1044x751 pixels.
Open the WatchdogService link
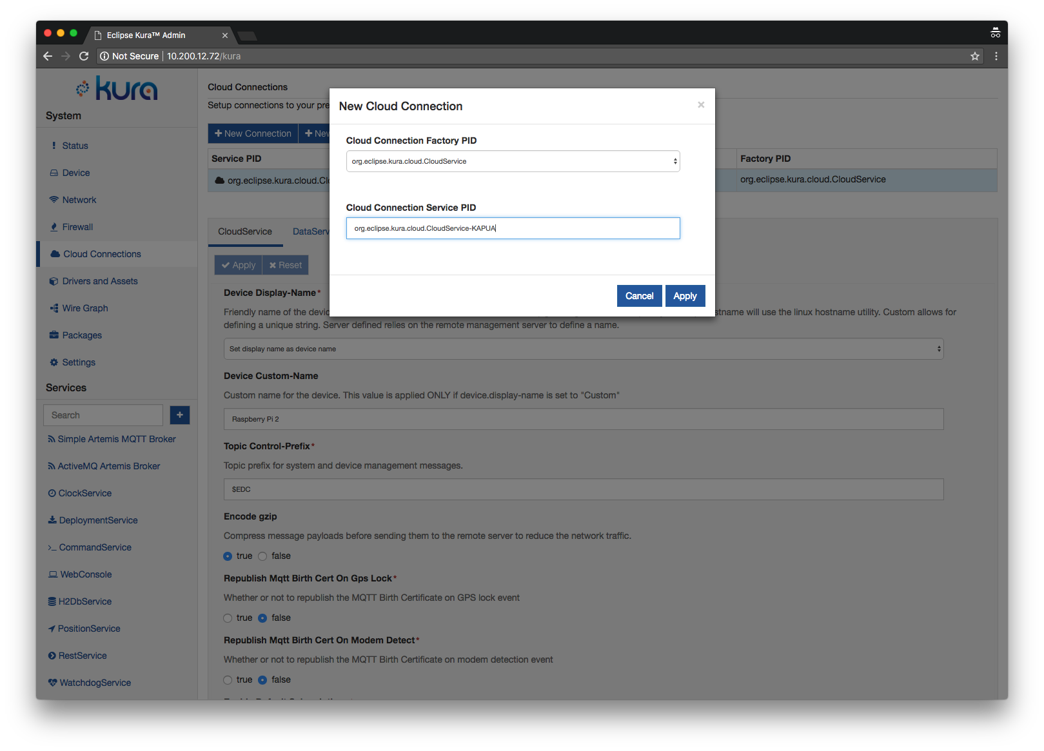point(95,683)
